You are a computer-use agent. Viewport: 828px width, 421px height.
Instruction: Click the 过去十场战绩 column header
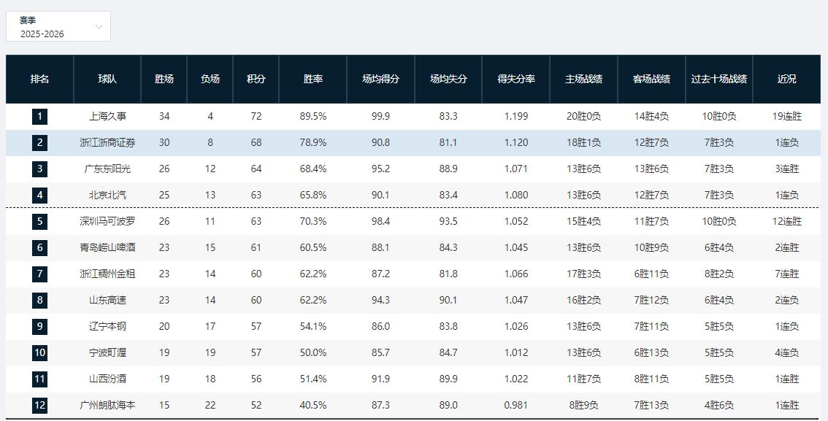719,79
